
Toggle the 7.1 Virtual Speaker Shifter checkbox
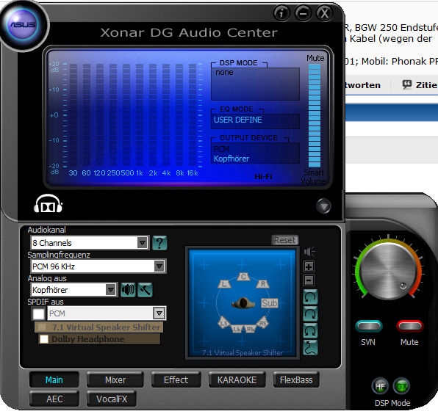click(42, 327)
